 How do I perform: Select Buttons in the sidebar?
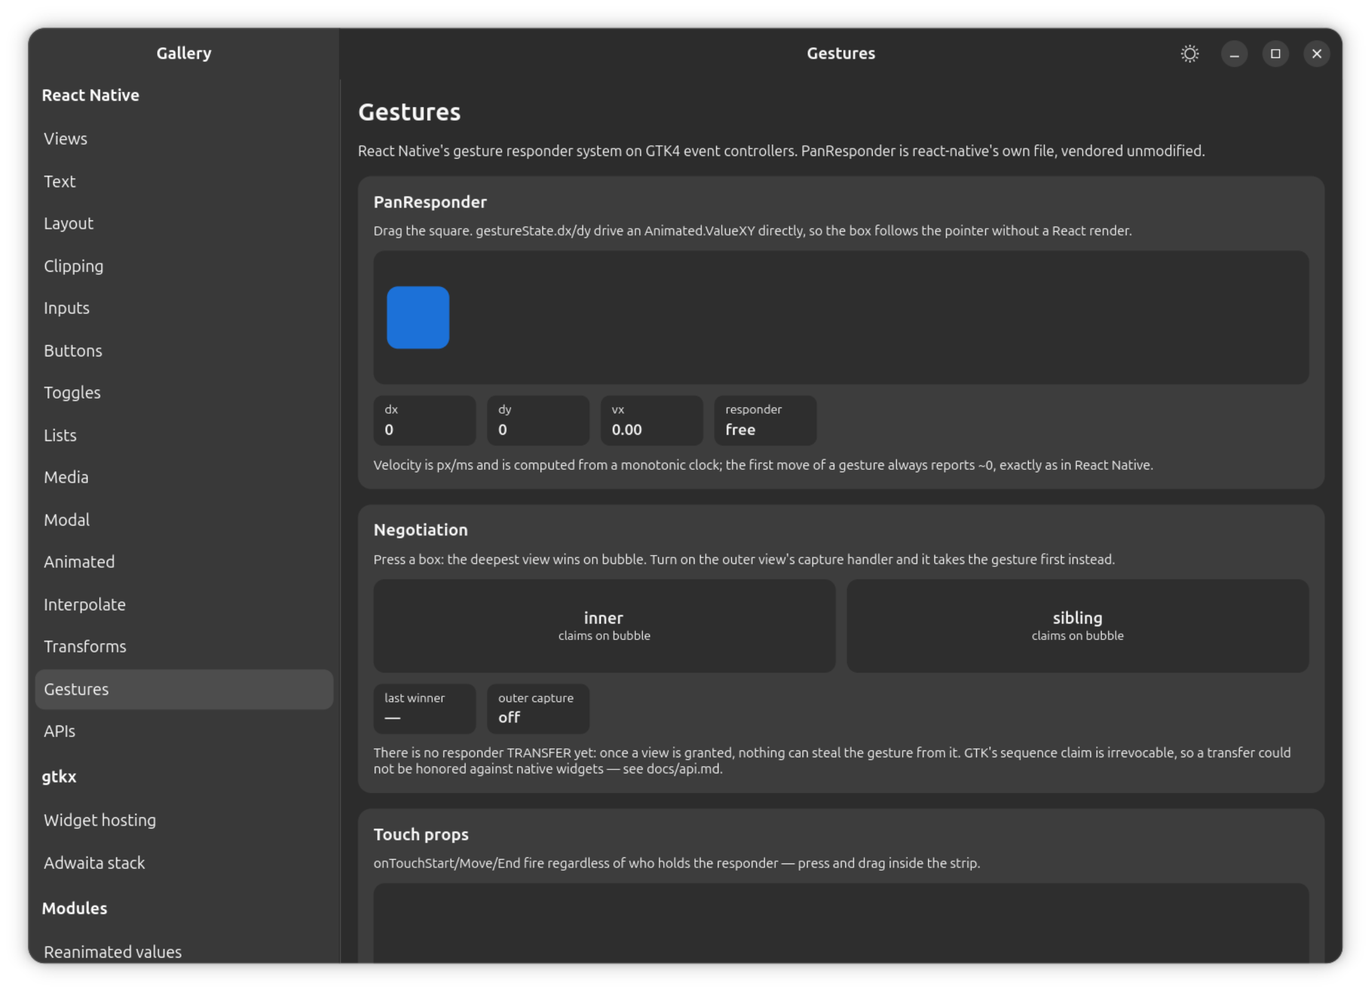point(184,350)
